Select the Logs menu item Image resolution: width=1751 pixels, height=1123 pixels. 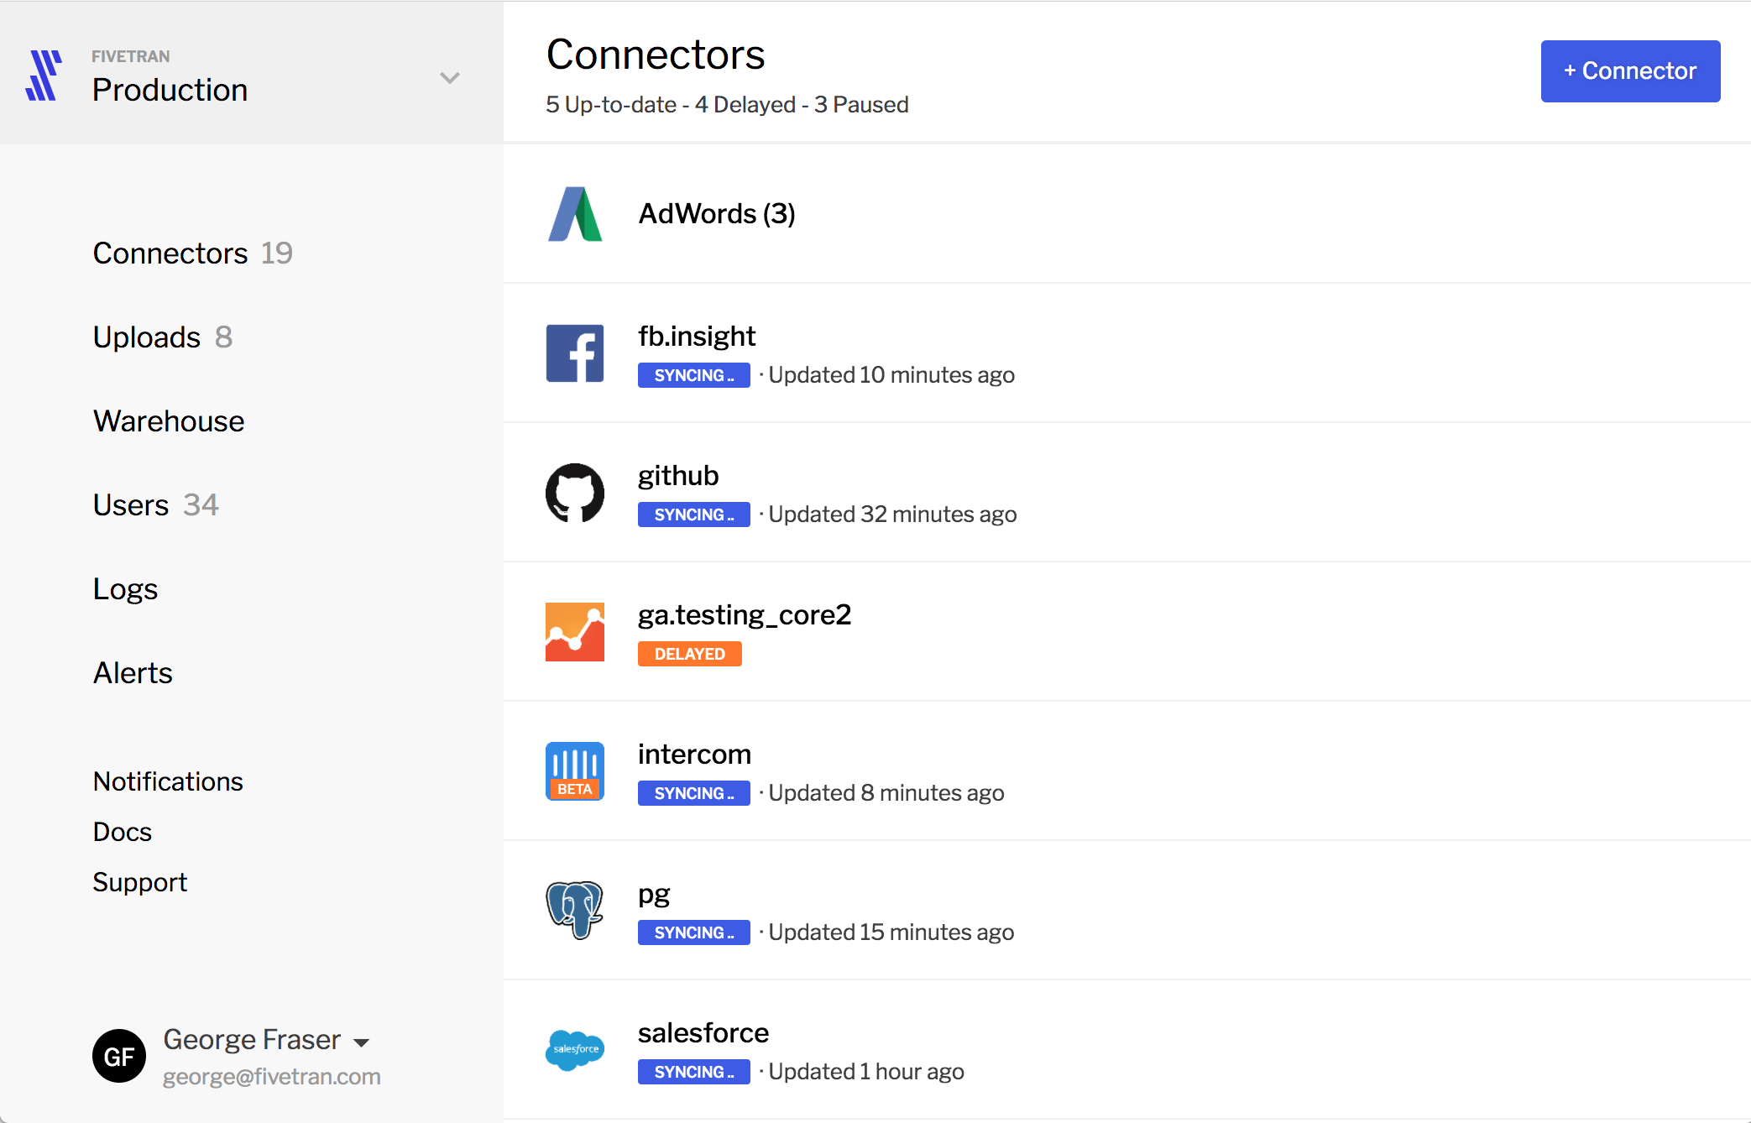coord(125,588)
